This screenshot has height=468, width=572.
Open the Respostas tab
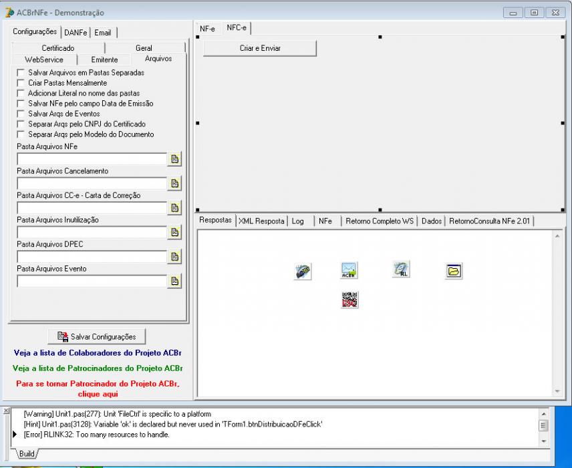[215, 220]
